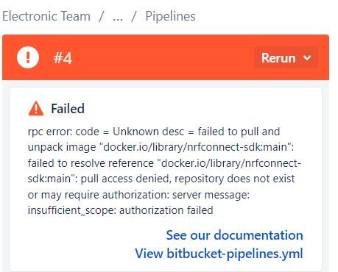Click the orange header bar's empty area
The height and width of the screenshot is (272, 338).
point(162,57)
